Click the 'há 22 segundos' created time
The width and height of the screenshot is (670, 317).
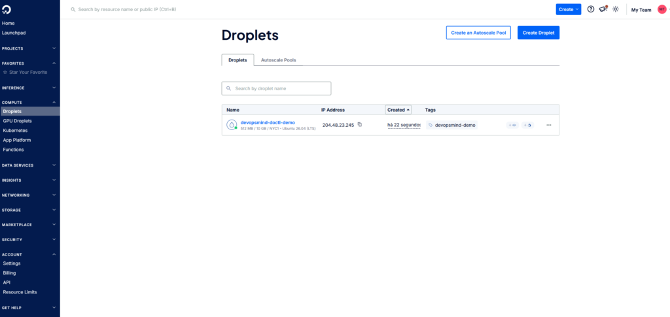(x=404, y=125)
